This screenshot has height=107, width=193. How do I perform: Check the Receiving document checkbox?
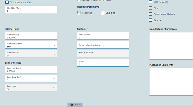[79, 13]
